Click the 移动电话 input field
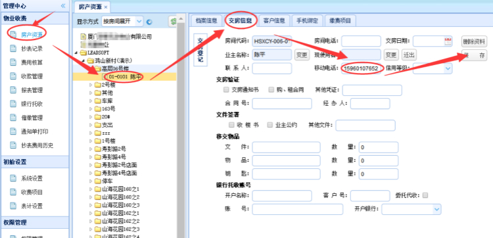Screen dimensions: 493x238 (362, 68)
